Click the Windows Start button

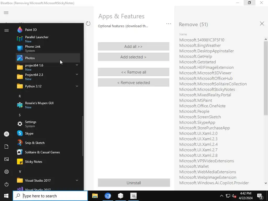6,196
